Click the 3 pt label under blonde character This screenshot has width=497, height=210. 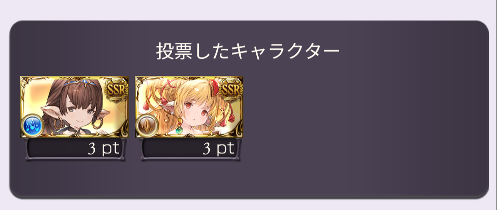click(x=219, y=149)
